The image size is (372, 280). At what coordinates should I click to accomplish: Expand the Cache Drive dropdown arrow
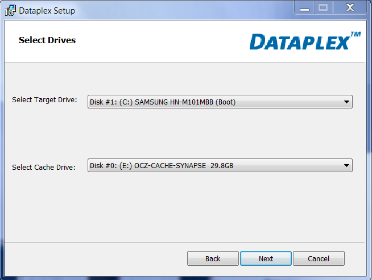346,166
